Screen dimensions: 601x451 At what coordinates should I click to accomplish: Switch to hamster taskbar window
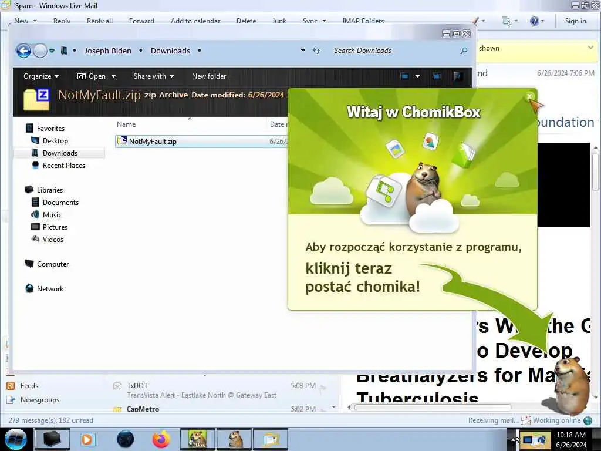point(235,439)
